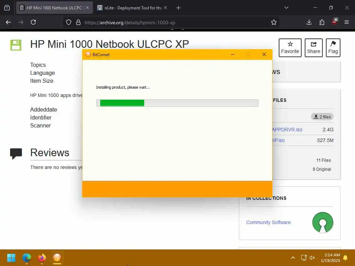The image size is (355, 266).
Task: Click the BitComet installer progress bar
Action: click(177, 103)
